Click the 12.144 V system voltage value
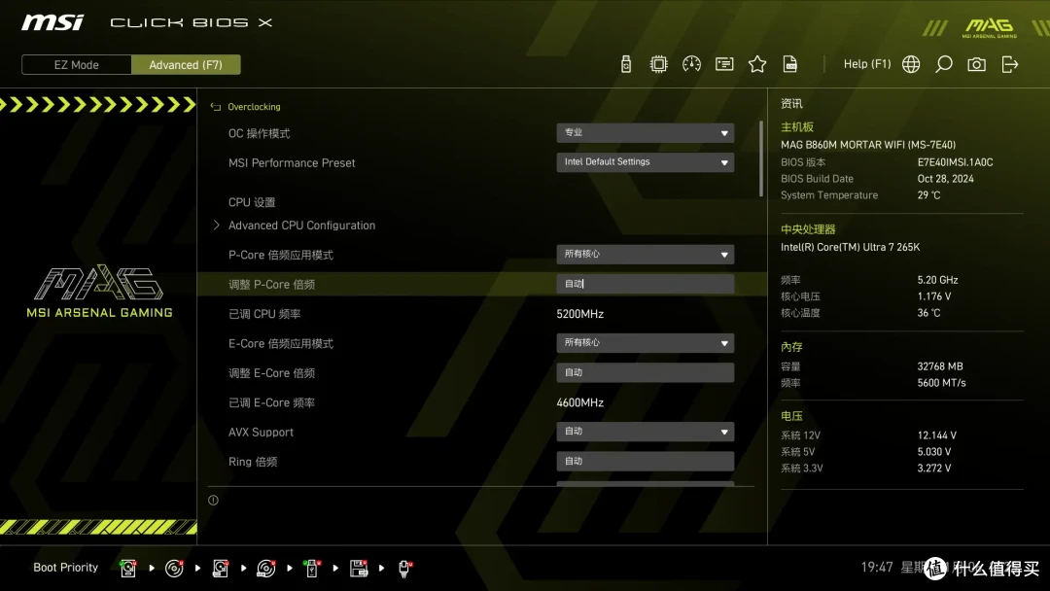Screen dimensions: 1050x591 937,435
